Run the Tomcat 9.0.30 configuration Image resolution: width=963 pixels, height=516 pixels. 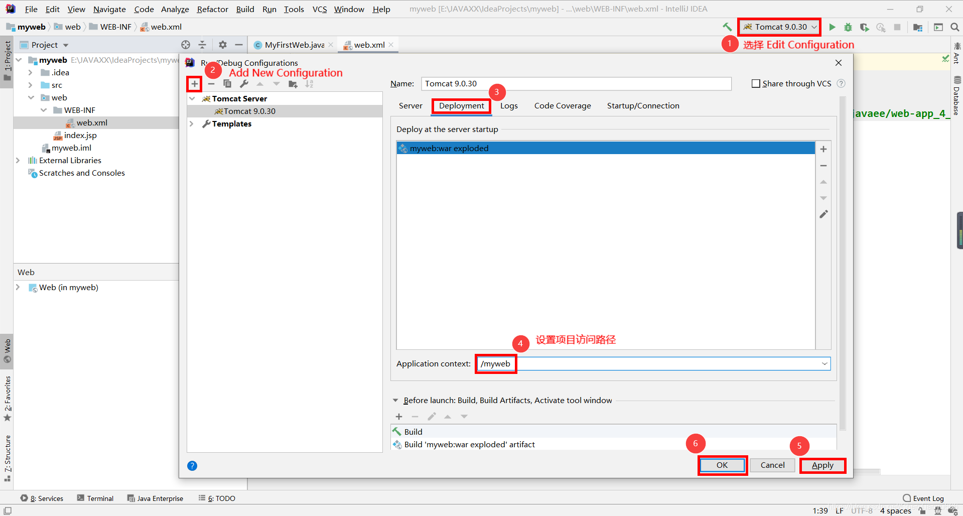[832, 27]
